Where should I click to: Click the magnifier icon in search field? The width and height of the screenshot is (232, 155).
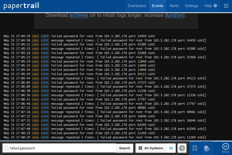click(x=7, y=148)
